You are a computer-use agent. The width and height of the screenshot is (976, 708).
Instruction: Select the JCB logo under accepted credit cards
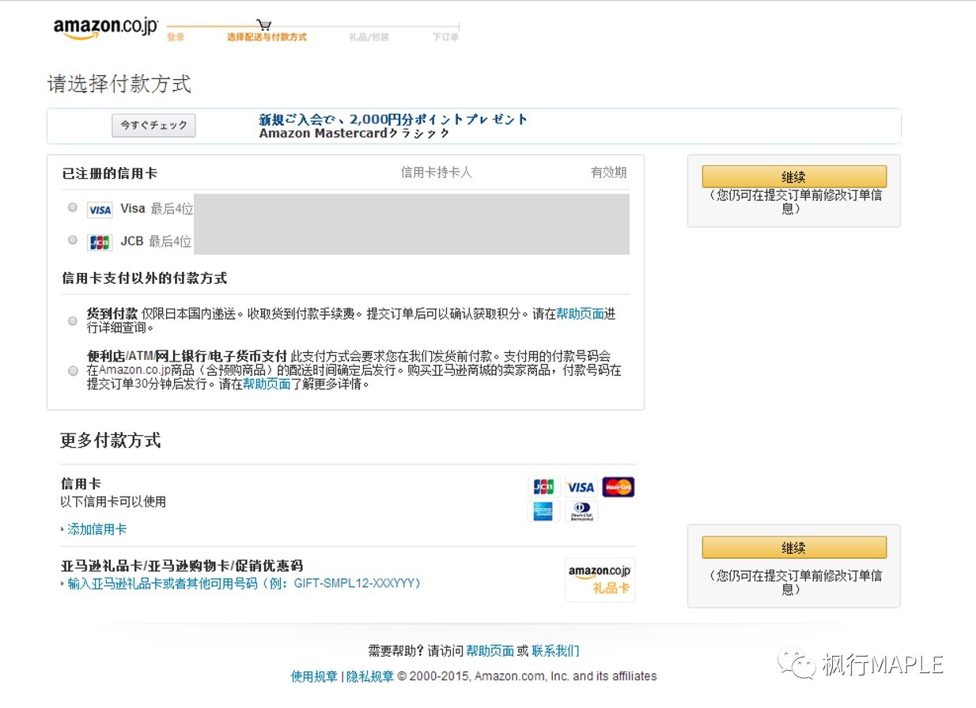click(x=543, y=487)
